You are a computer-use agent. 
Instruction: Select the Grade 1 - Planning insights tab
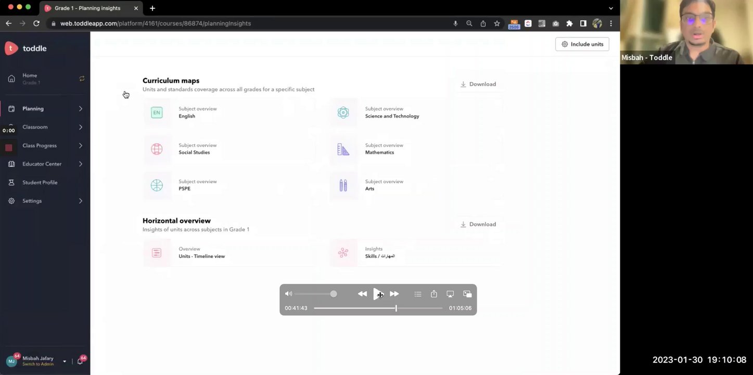(92, 8)
